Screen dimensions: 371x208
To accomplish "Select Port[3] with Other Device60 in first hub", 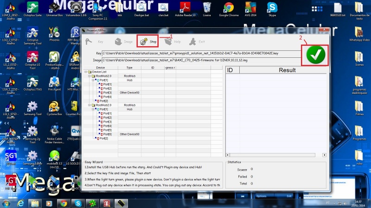I will click(x=108, y=93).
